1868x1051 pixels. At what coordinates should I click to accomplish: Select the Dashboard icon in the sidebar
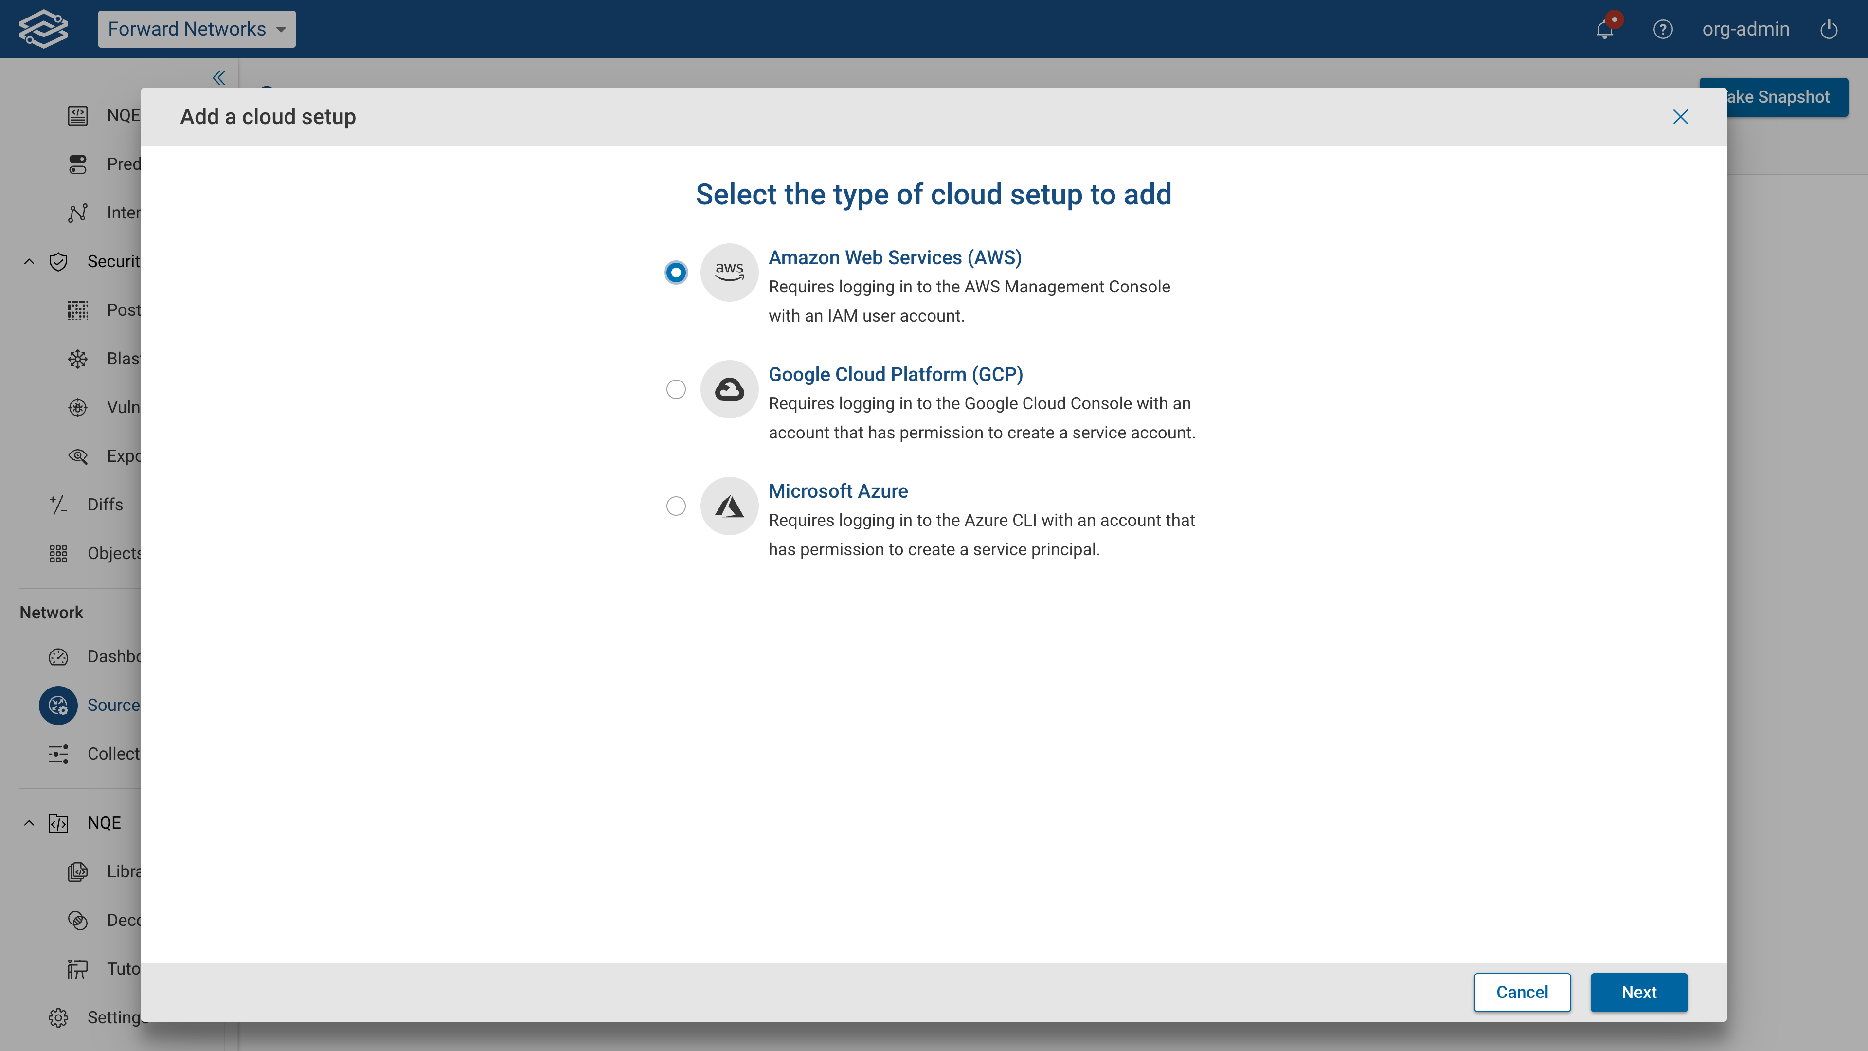(58, 656)
